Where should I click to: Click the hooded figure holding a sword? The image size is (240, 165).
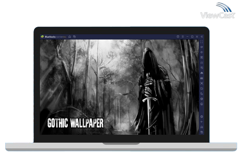click(154, 92)
